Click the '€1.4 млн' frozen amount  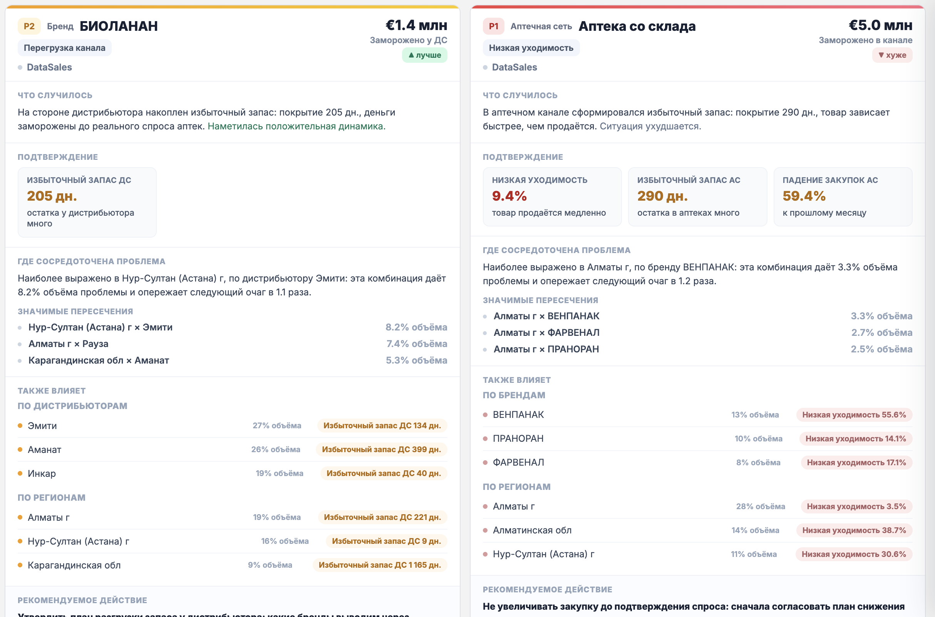pos(416,25)
